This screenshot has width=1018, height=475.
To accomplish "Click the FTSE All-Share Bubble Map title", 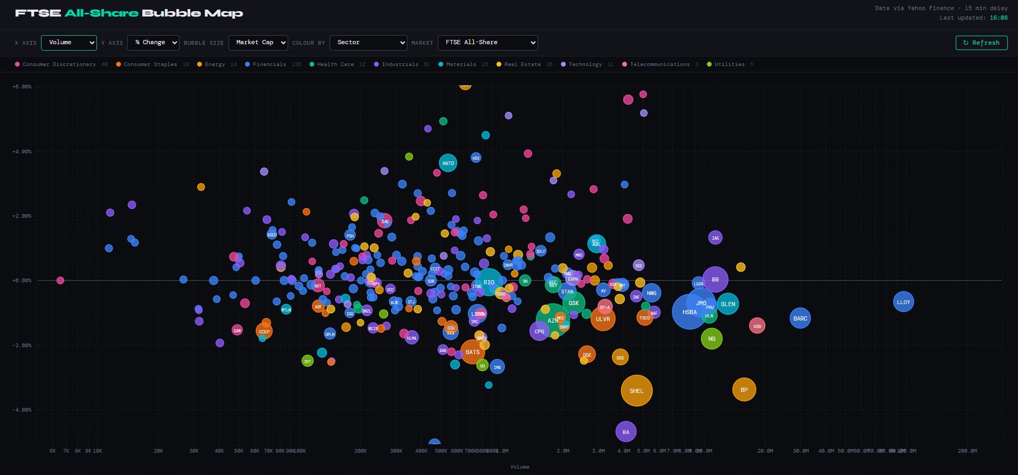I will (x=129, y=13).
